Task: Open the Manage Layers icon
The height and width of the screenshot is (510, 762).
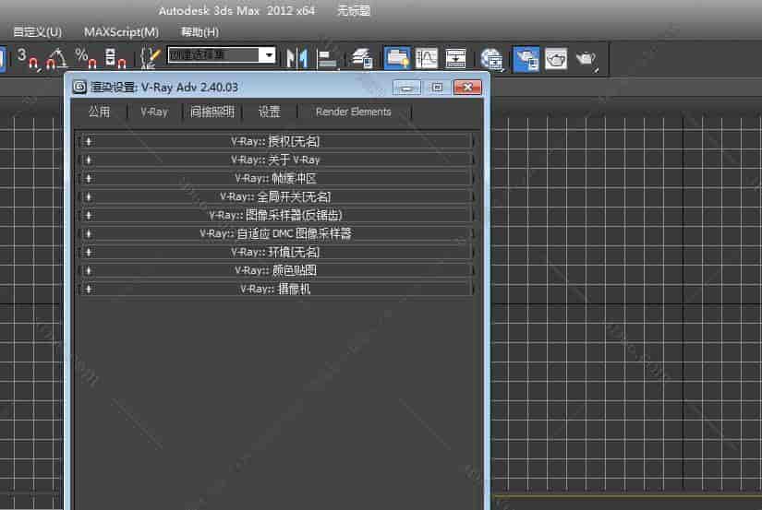Action: coord(362,58)
